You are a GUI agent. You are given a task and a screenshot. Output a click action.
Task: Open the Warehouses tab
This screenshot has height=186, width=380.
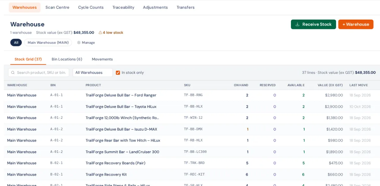pyautogui.click(x=25, y=7)
